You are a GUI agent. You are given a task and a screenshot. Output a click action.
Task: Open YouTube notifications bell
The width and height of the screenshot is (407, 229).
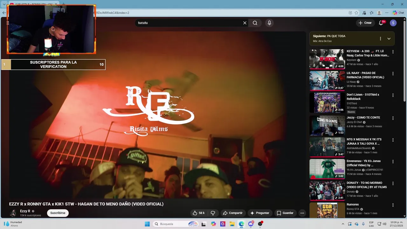point(381,23)
